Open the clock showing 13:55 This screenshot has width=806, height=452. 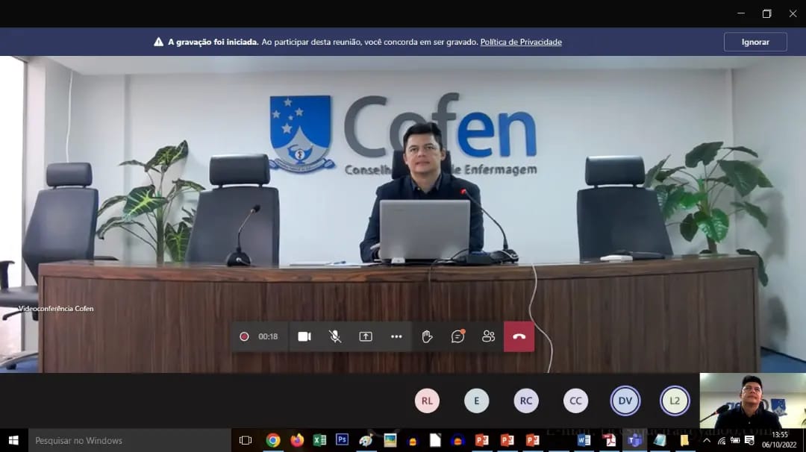coord(779,440)
